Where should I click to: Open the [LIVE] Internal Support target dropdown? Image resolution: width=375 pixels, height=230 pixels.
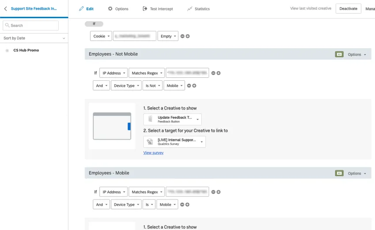[x=174, y=142]
